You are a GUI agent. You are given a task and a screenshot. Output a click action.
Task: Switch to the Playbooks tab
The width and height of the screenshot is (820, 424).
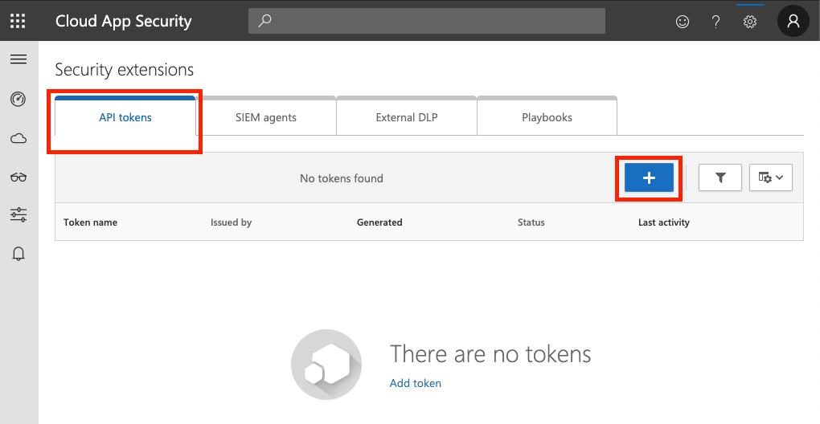(547, 117)
